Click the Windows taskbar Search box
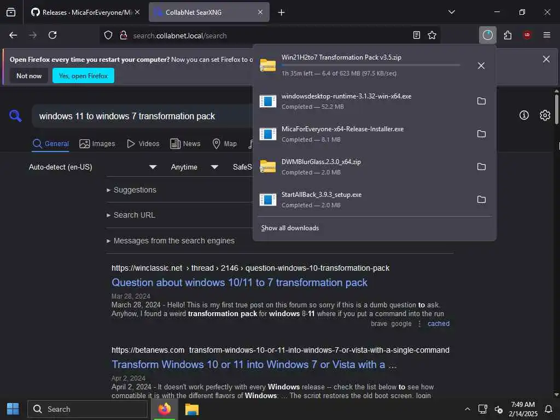The image size is (560, 420). coord(87,409)
